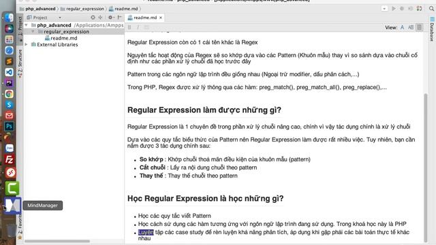Open PhpStorm icon in the dock
The height and width of the screenshot is (245, 436).
tap(9, 83)
